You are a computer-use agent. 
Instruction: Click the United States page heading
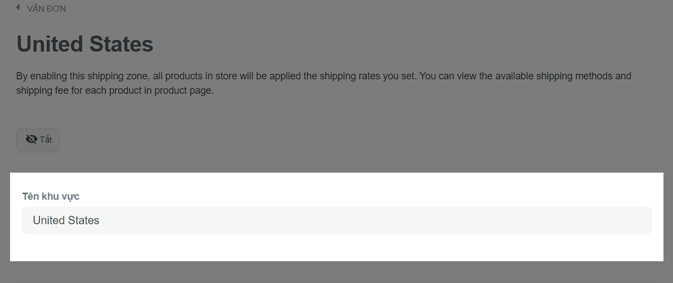pyautogui.click(x=85, y=44)
